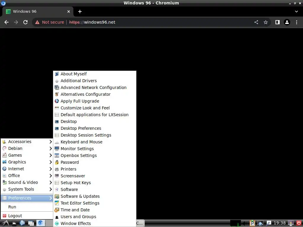Click the Password lock icon
The height and width of the screenshot is (227, 303).
pos(57,162)
